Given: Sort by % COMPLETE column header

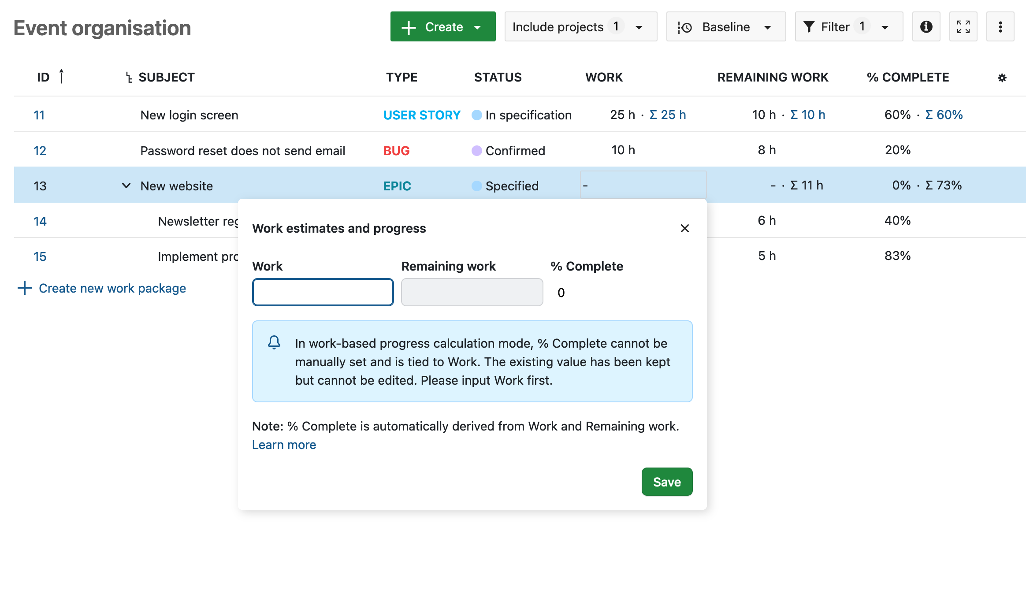Looking at the screenshot, I should 907,77.
